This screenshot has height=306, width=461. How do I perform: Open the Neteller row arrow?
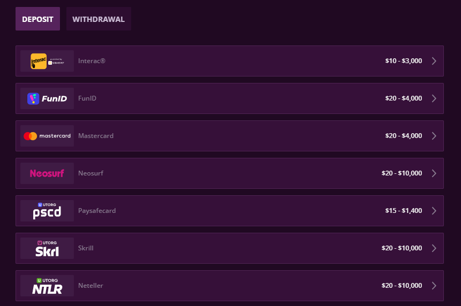pyautogui.click(x=434, y=286)
